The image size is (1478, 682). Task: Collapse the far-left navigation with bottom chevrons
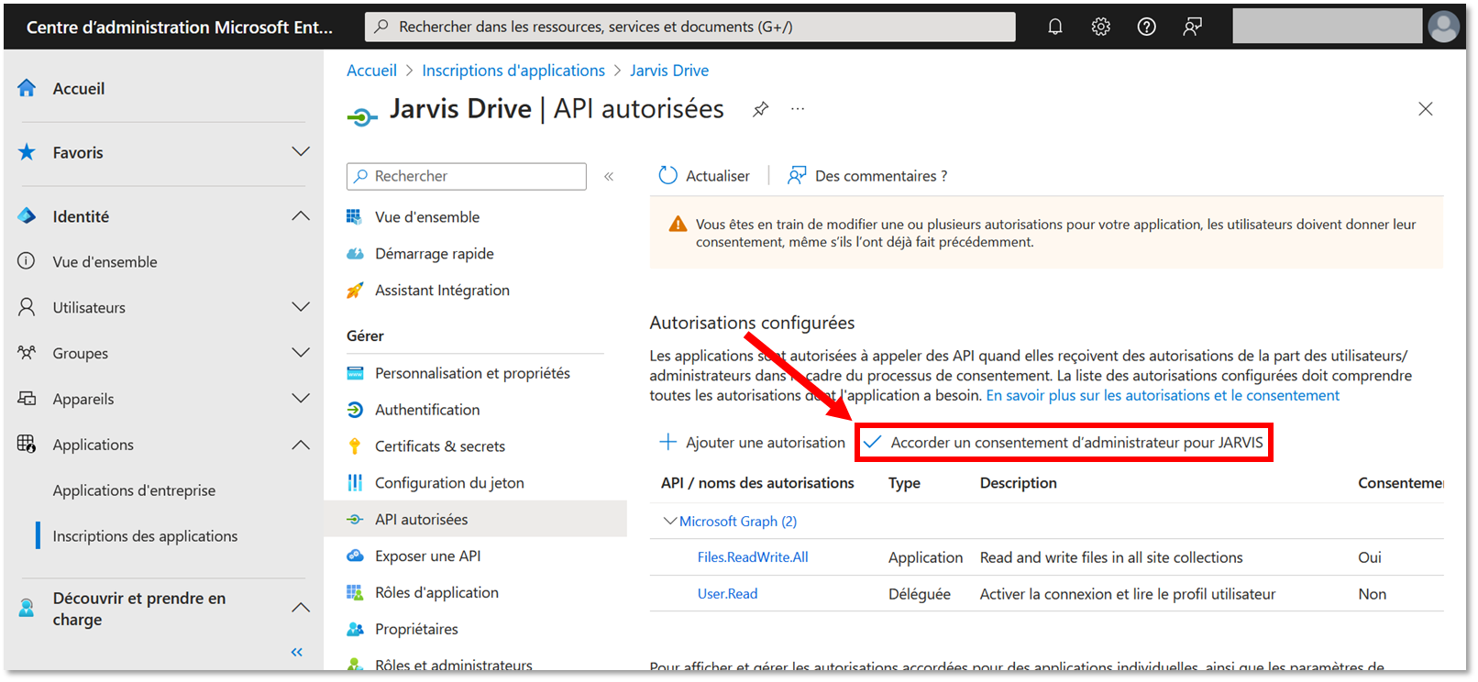[x=296, y=653]
